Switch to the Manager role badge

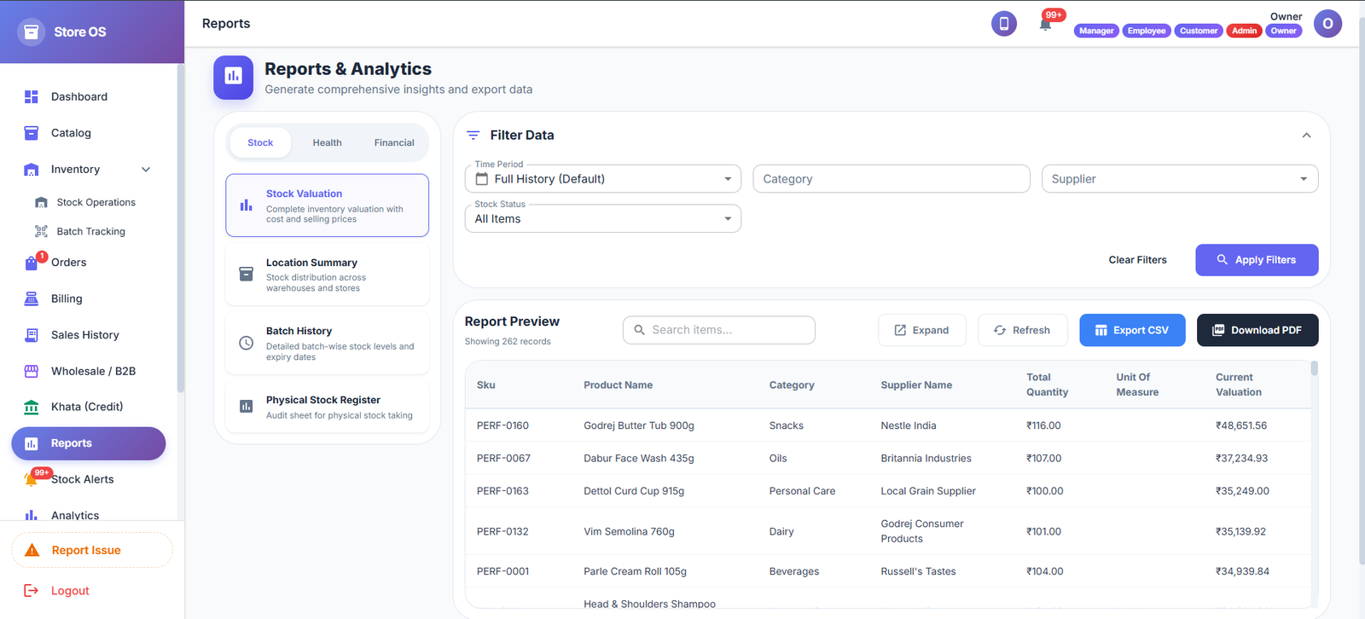coord(1096,31)
